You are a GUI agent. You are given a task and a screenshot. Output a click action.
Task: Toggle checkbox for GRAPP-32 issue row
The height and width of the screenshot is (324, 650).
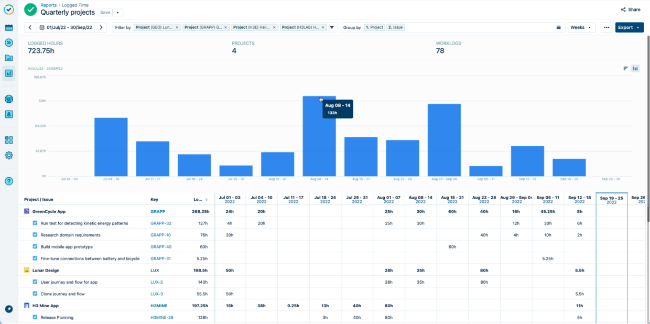point(35,223)
